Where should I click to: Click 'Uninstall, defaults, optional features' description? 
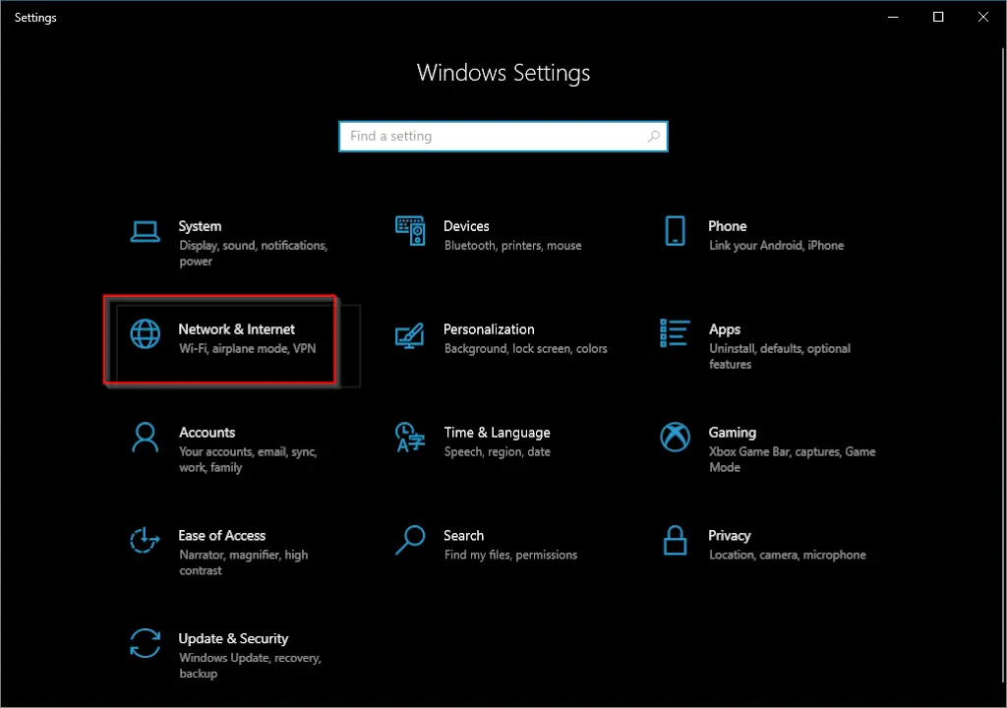click(x=780, y=356)
